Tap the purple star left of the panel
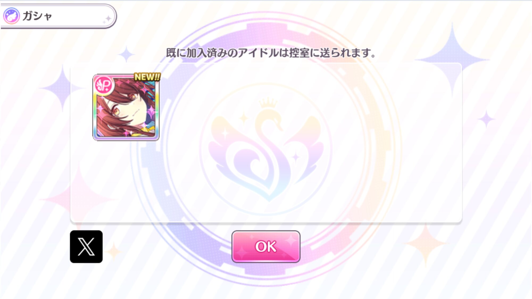The height and width of the screenshot is (299, 532). coord(63,88)
